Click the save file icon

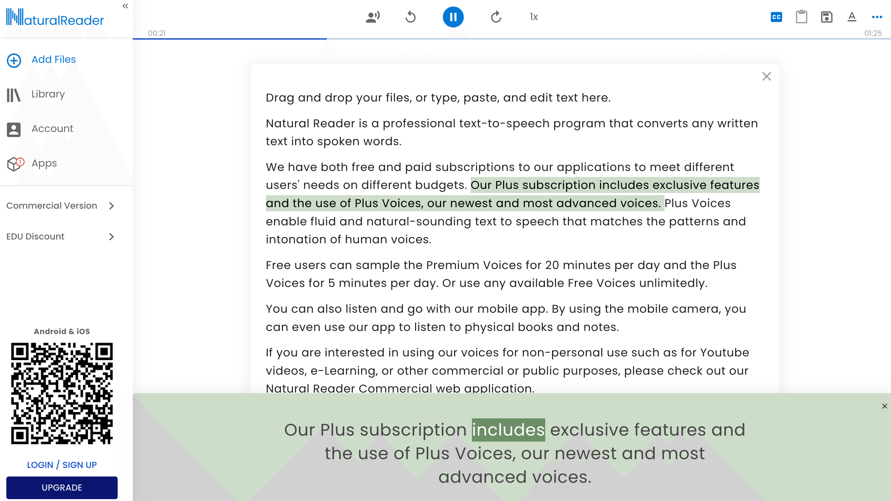(x=827, y=17)
